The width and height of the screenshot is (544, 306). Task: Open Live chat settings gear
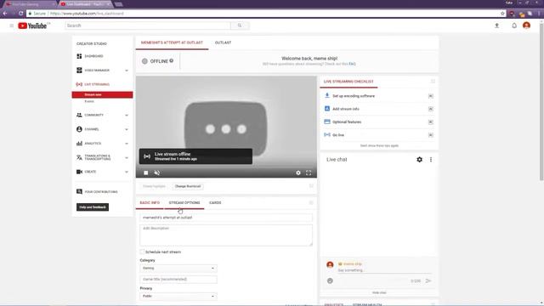coord(419,160)
